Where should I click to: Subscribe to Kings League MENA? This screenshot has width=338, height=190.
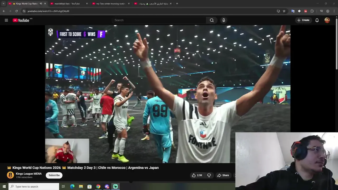point(54,175)
